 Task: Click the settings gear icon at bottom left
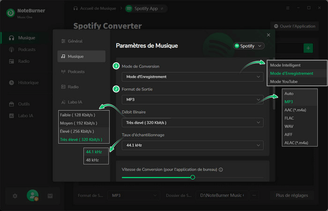[x=15, y=196]
